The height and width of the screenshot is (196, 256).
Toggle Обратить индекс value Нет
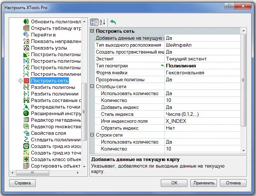click(x=202, y=128)
